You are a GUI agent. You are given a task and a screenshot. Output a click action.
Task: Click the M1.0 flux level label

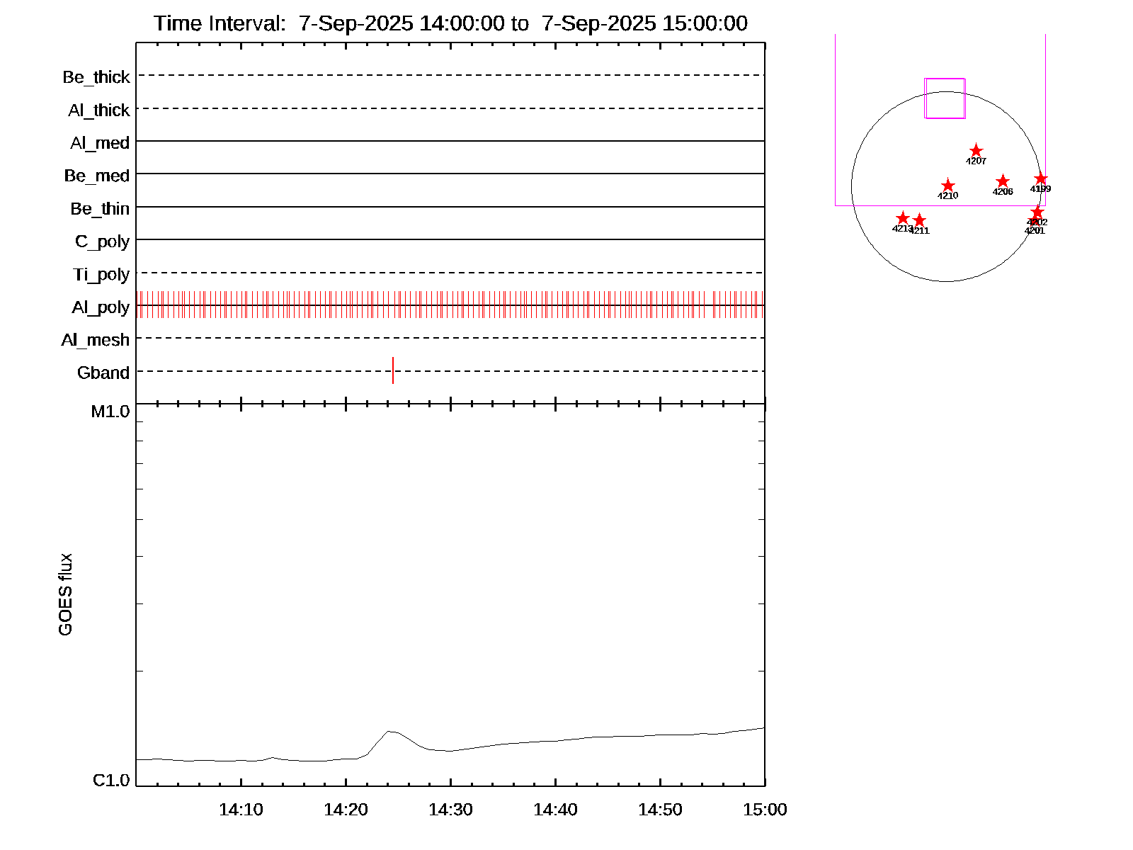[110, 412]
